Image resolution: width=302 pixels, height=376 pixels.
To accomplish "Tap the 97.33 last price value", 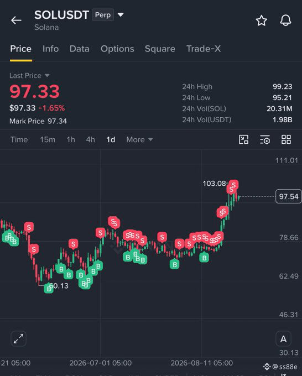I will [x=34, y=91].
